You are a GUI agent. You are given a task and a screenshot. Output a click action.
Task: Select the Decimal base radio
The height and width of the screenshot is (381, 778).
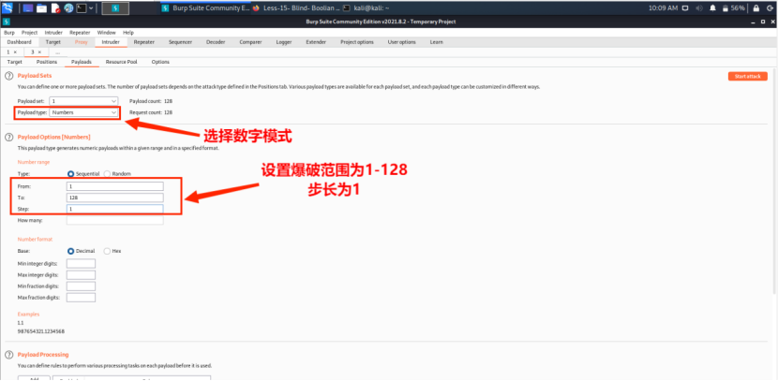click(x=70, y=251)
